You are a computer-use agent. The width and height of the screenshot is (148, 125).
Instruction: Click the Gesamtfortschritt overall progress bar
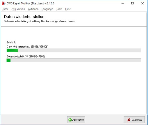tap(74, 60)
